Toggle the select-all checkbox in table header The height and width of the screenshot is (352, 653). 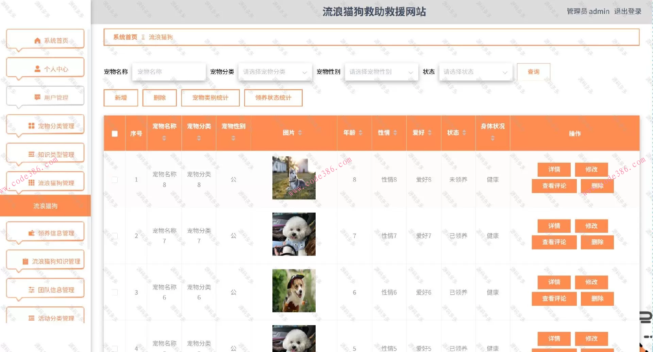(x=114, y=134)
